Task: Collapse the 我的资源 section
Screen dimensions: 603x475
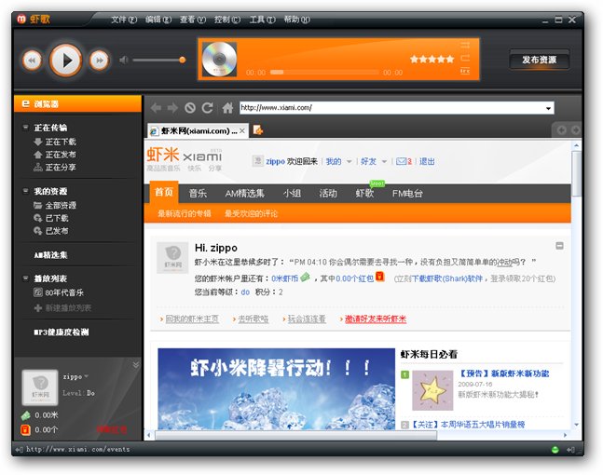Action: click(x=26, y=191)
